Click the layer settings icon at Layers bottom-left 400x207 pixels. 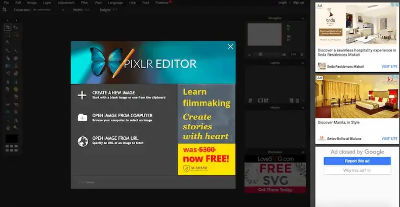[251, 100]
